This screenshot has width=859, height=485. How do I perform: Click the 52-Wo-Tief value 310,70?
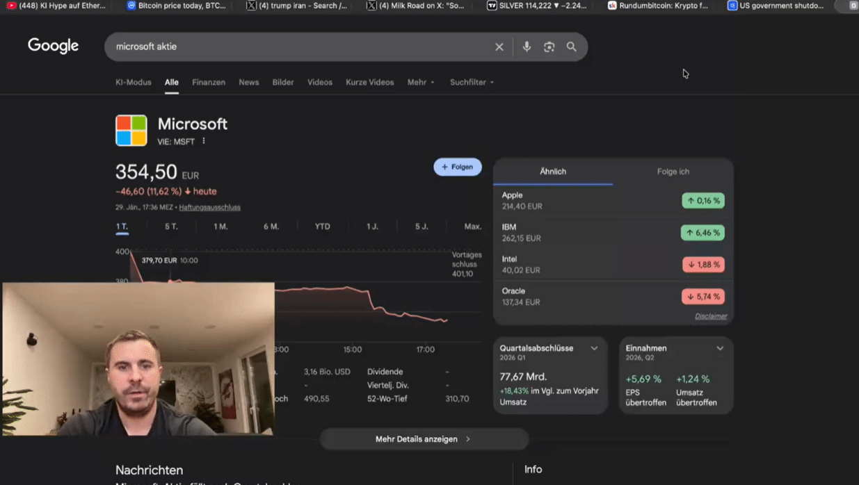point(457,399)
